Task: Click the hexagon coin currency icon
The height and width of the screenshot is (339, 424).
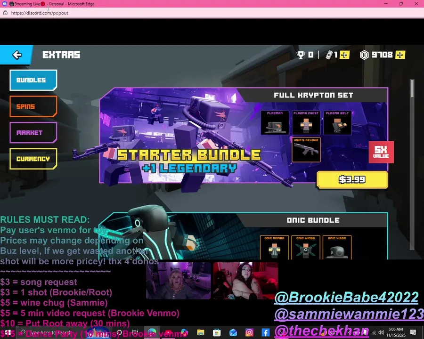Action: (x=364, y=55)
